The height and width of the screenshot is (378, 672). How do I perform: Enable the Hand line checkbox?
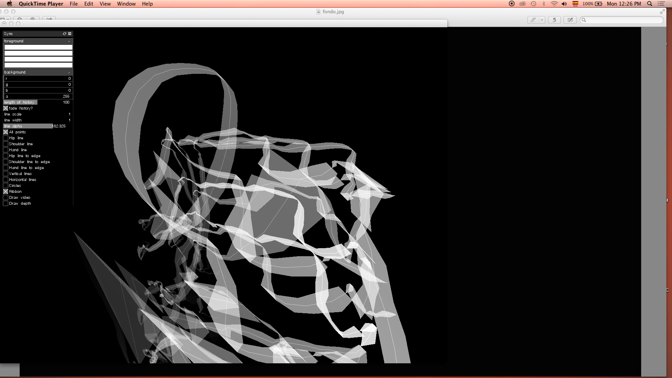6,150
